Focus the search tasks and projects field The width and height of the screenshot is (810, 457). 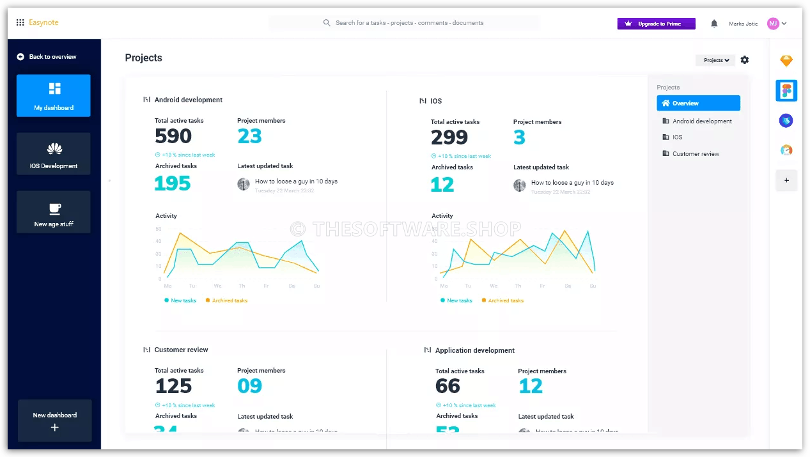point(404,23)
